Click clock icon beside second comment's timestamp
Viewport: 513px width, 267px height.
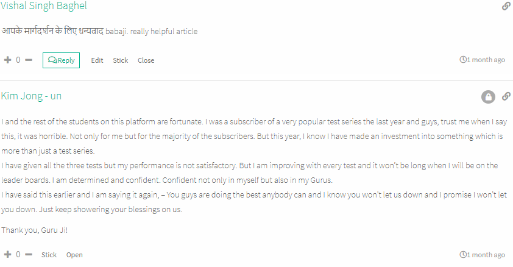(x=463, y=255)
